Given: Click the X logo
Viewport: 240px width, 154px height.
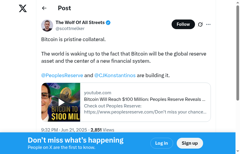Looking at the screenshot, I should 23,8.
